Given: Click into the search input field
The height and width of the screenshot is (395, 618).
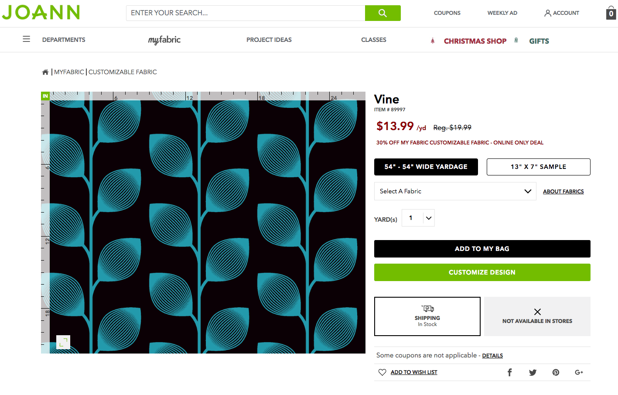Looking at the screenshot, I should tap(246, 13).
